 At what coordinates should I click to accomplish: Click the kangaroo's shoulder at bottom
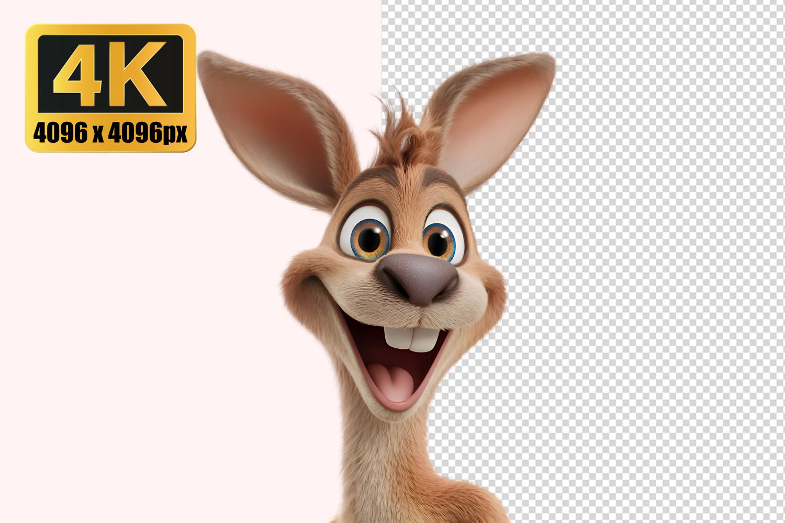pos(461,502)
